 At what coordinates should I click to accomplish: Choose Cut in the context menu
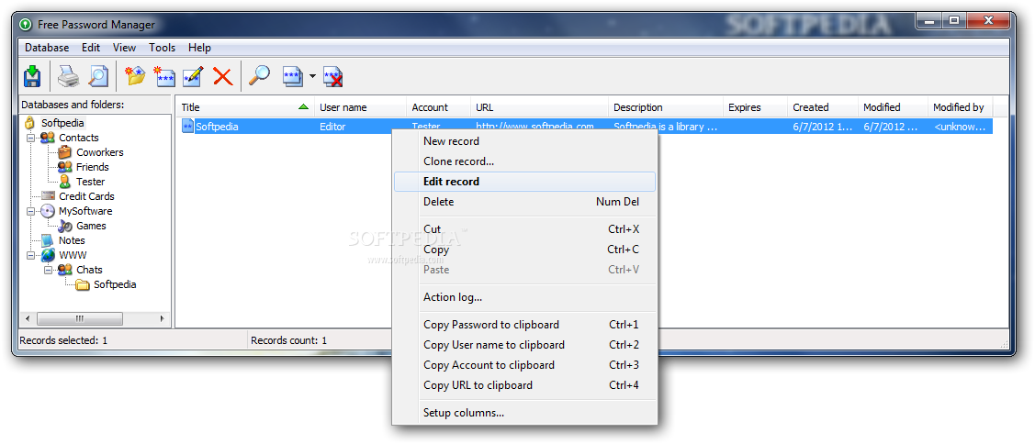[x=524, y=229]
